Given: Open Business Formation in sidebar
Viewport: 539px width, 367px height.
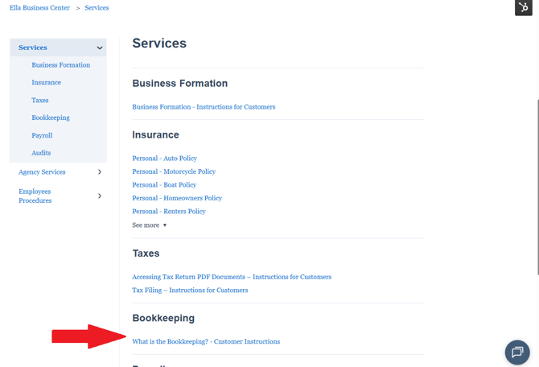Looking at the screenshot, I should click(x=61, y=65).
